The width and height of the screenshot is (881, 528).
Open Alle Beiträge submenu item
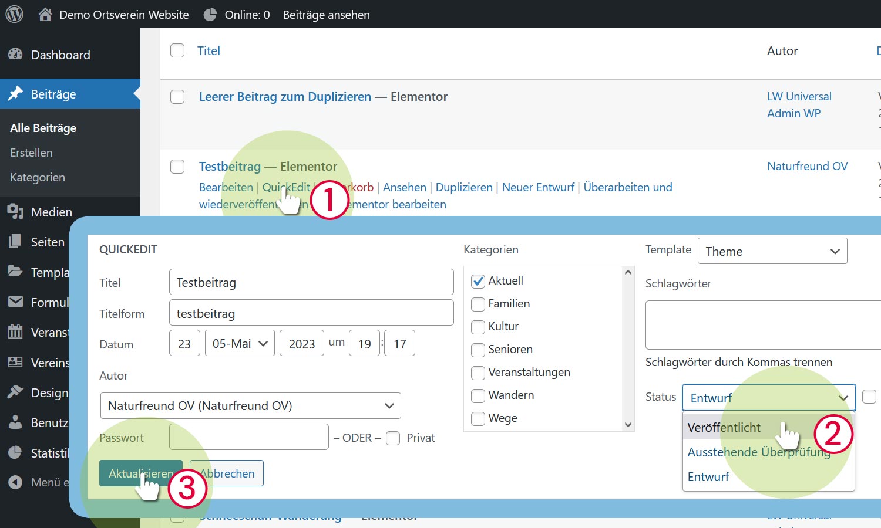pyautogui.click(x=43, y=128)
